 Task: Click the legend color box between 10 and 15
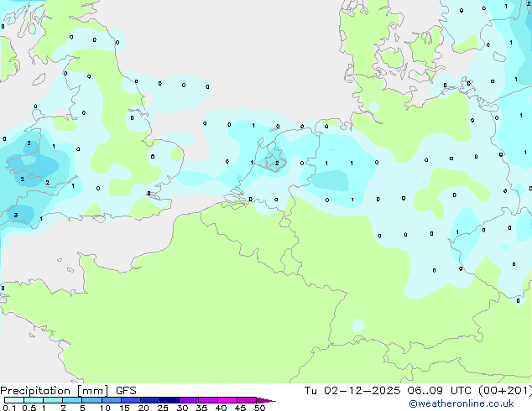coord(112,400)
